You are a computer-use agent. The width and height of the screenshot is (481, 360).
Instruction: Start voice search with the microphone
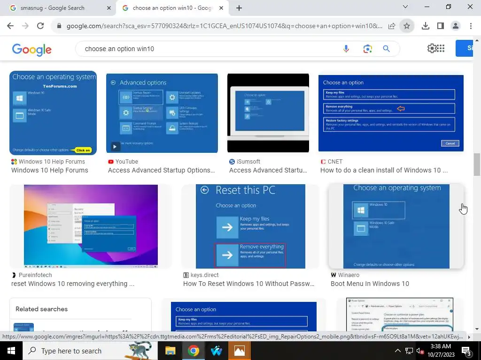click(346, 49)
